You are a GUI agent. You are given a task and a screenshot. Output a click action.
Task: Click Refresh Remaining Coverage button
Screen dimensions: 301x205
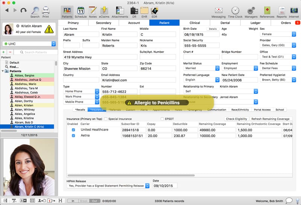pyautogui.click(x=270, y=119)
